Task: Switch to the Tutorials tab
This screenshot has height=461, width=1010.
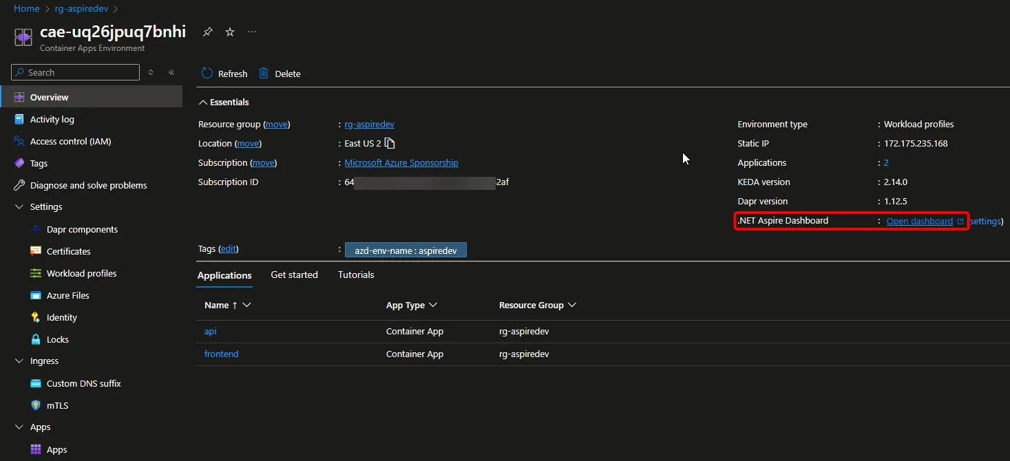Action: tap(356, 275)
